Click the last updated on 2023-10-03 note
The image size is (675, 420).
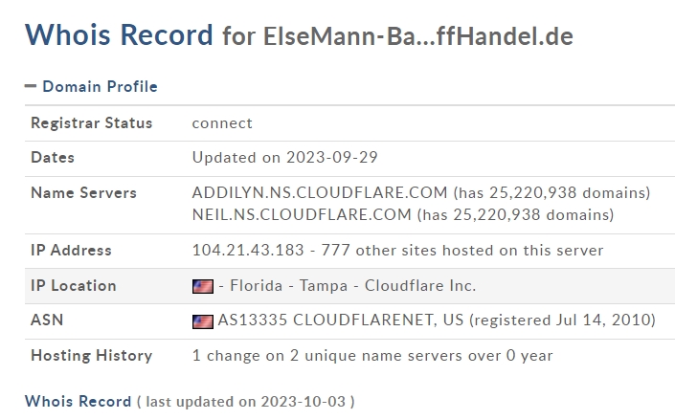[246, 402]
